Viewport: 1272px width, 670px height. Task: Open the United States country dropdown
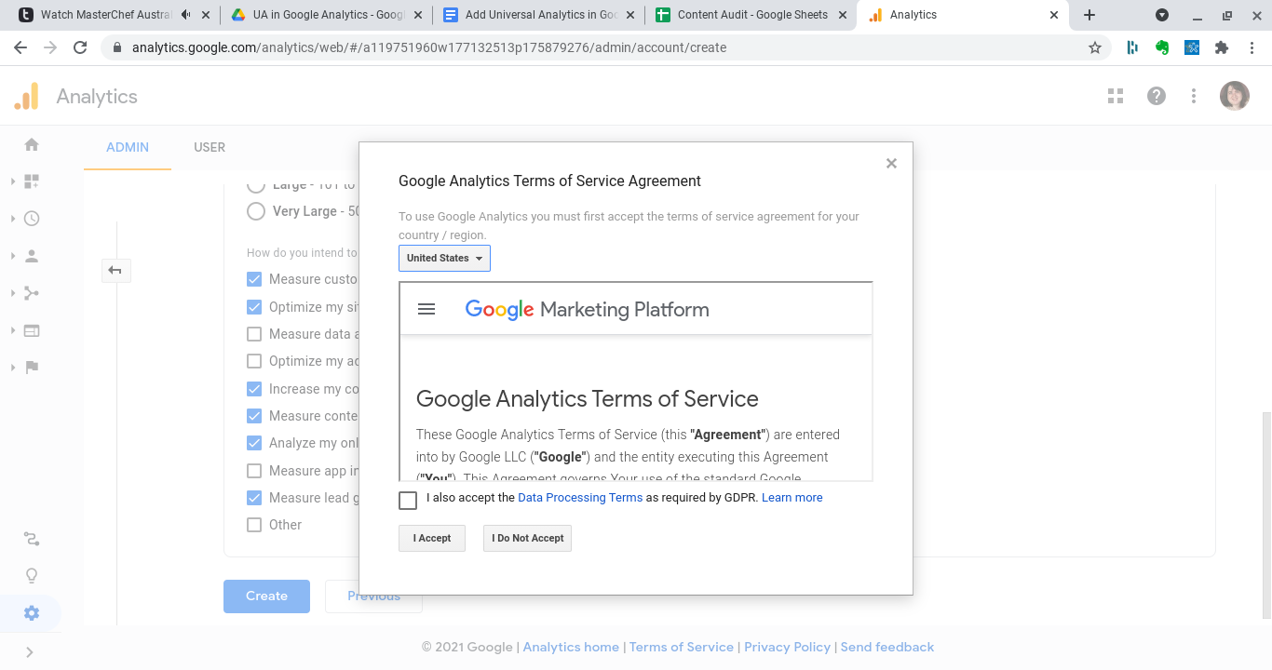tap(444, 258)
